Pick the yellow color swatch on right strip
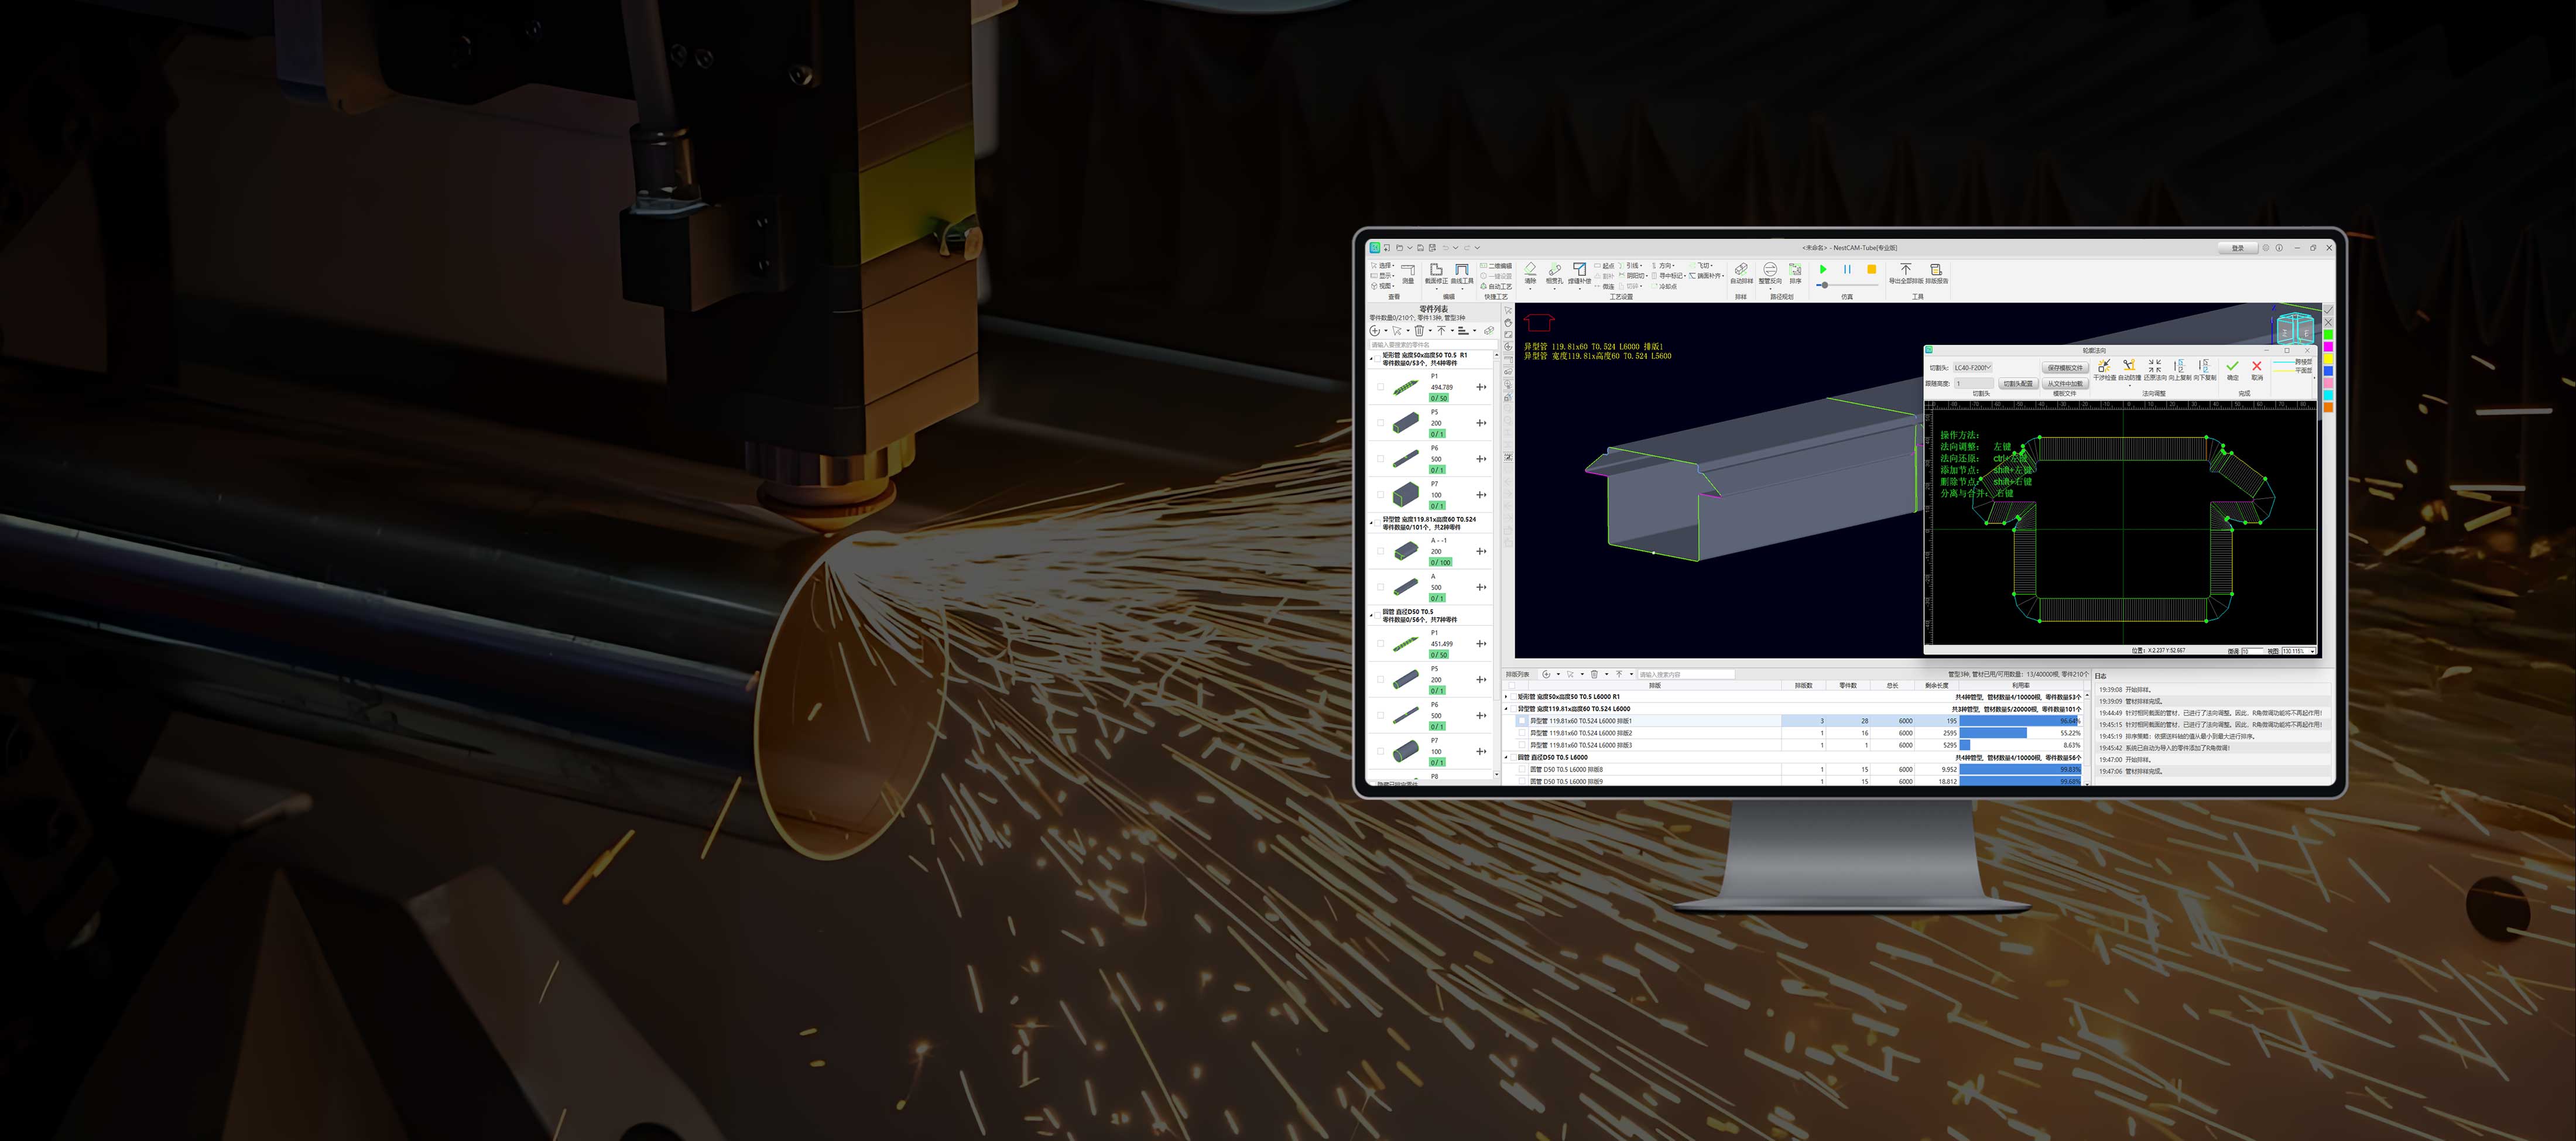 [2329, 358]
